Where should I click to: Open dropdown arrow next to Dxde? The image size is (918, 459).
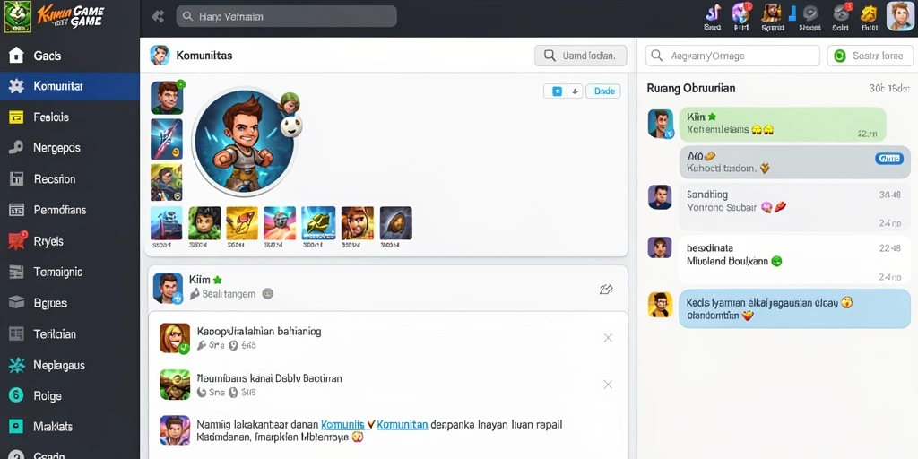tap(575, 91)
